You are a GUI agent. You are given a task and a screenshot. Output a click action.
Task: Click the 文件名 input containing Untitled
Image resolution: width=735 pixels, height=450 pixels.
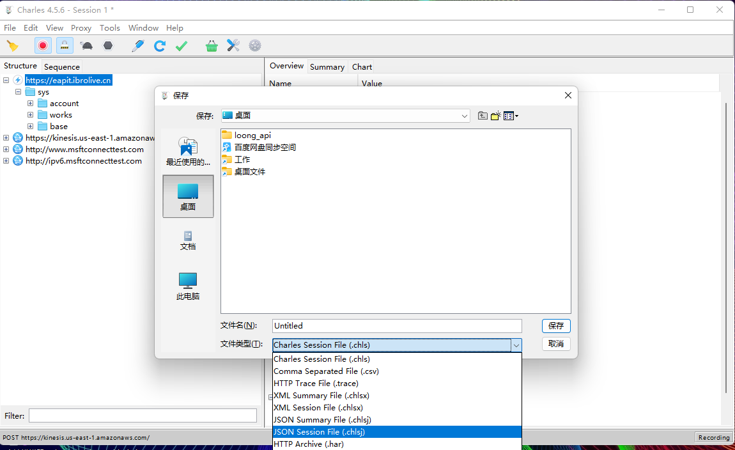tap(397, 326)
